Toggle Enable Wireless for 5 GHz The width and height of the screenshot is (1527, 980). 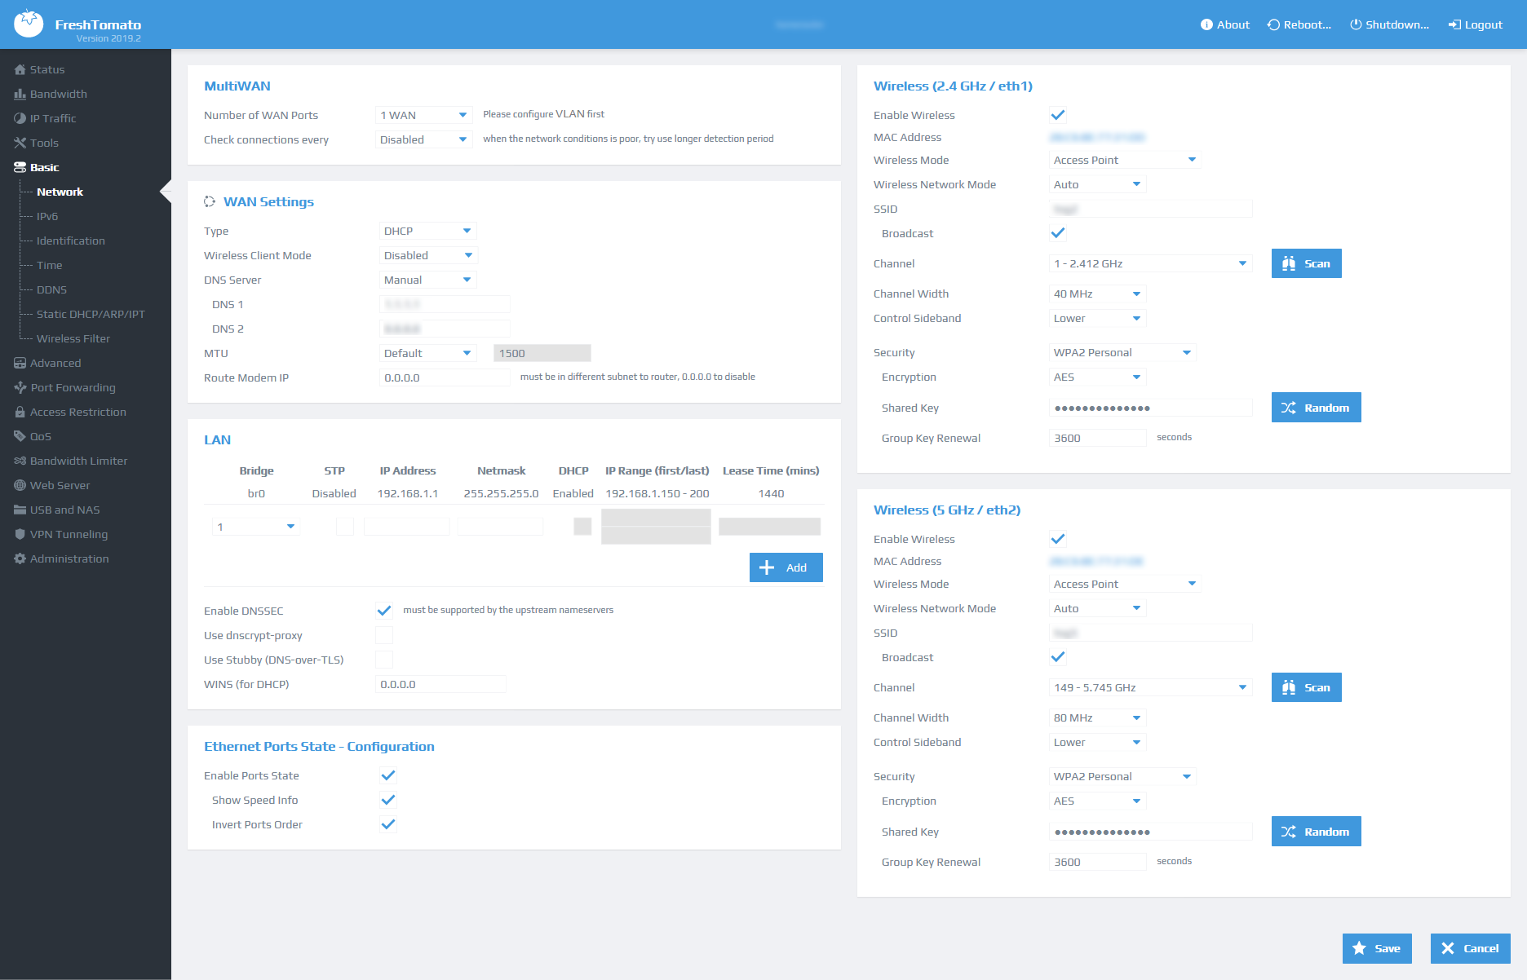1058,539
